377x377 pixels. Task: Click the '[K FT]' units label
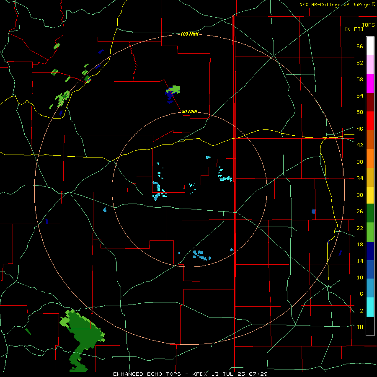pos(354,29)
